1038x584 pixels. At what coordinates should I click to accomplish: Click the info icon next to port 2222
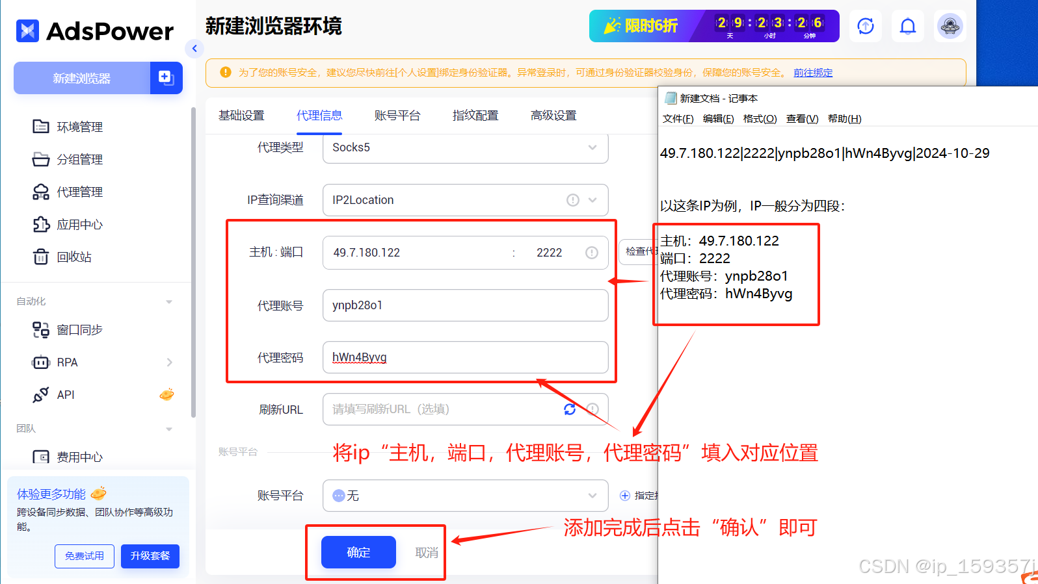(592, 253)
